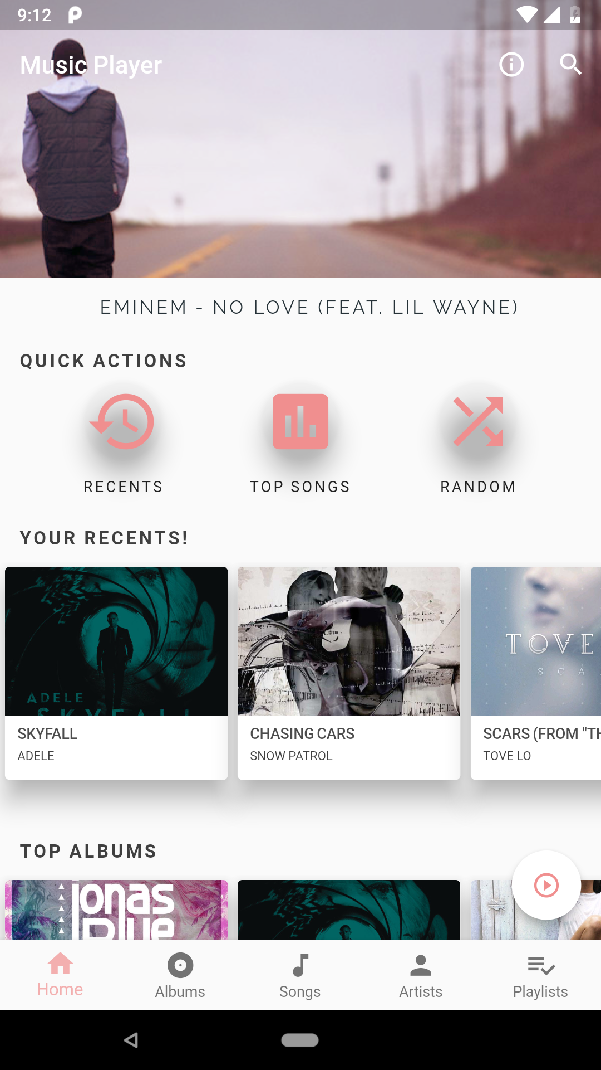Viewport: 601px width, 1070px height.
Task: Open the Artists tab
Action: click(421, 975)
